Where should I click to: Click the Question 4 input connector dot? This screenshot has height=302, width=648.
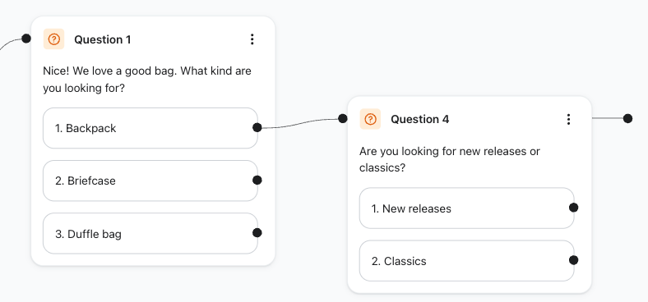point(343,118)
